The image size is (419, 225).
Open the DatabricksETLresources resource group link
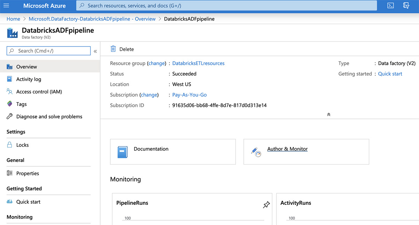pos(198,63)
